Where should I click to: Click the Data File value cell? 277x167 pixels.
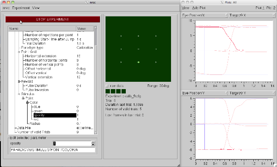85,128
